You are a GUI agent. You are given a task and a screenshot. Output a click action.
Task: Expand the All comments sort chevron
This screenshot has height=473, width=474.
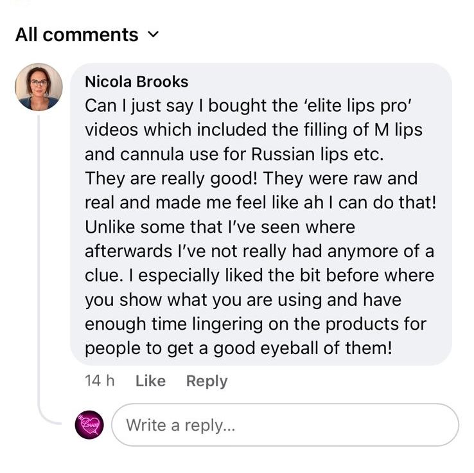coord(153,35)
